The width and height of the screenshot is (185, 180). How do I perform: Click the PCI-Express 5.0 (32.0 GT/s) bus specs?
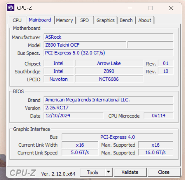pyautogui.click(x=108, y=53)
